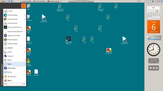The height and width of the screenshot is (91, 163).
Task: Go to previous month in calendar gadget
Action: 148,8
